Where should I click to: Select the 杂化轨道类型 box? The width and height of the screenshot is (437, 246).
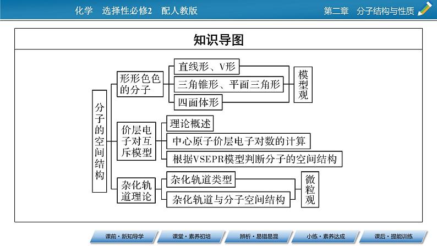[201, 180]
